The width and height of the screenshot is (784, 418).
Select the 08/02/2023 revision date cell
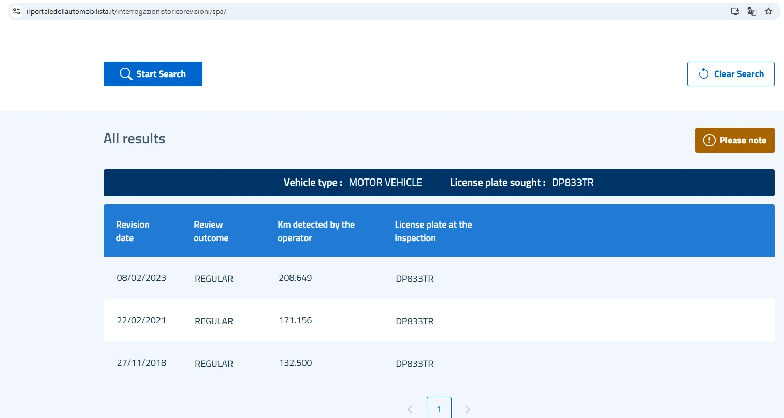click(141, 278)
